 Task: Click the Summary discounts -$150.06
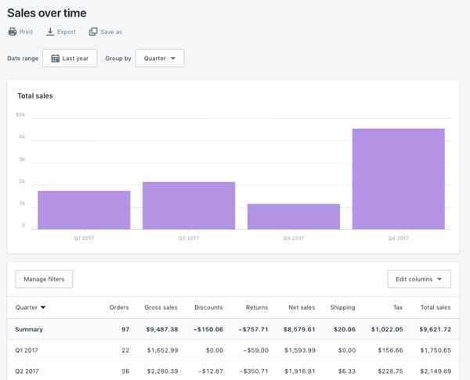(x=208, y=329)
